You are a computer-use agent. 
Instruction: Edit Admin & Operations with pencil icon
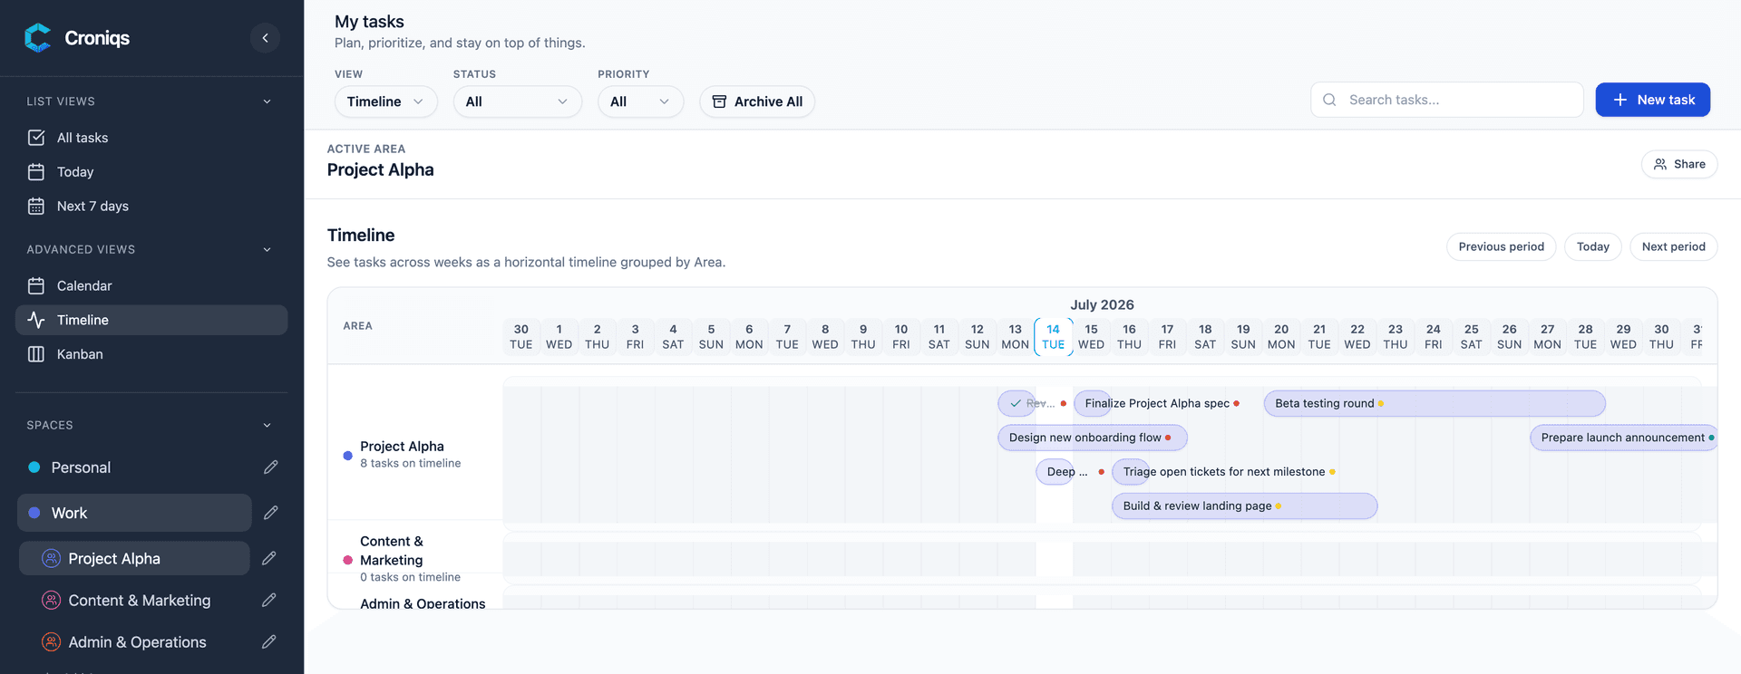click(x=269, y=641)
